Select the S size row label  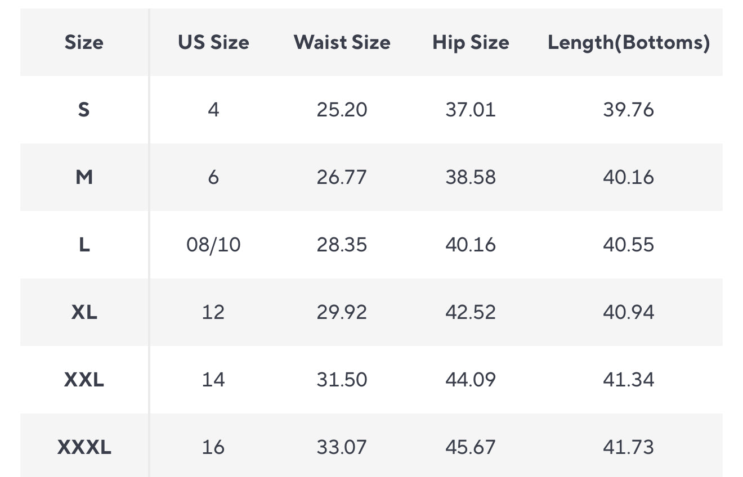pyautogui.click(x=84, y=110)
